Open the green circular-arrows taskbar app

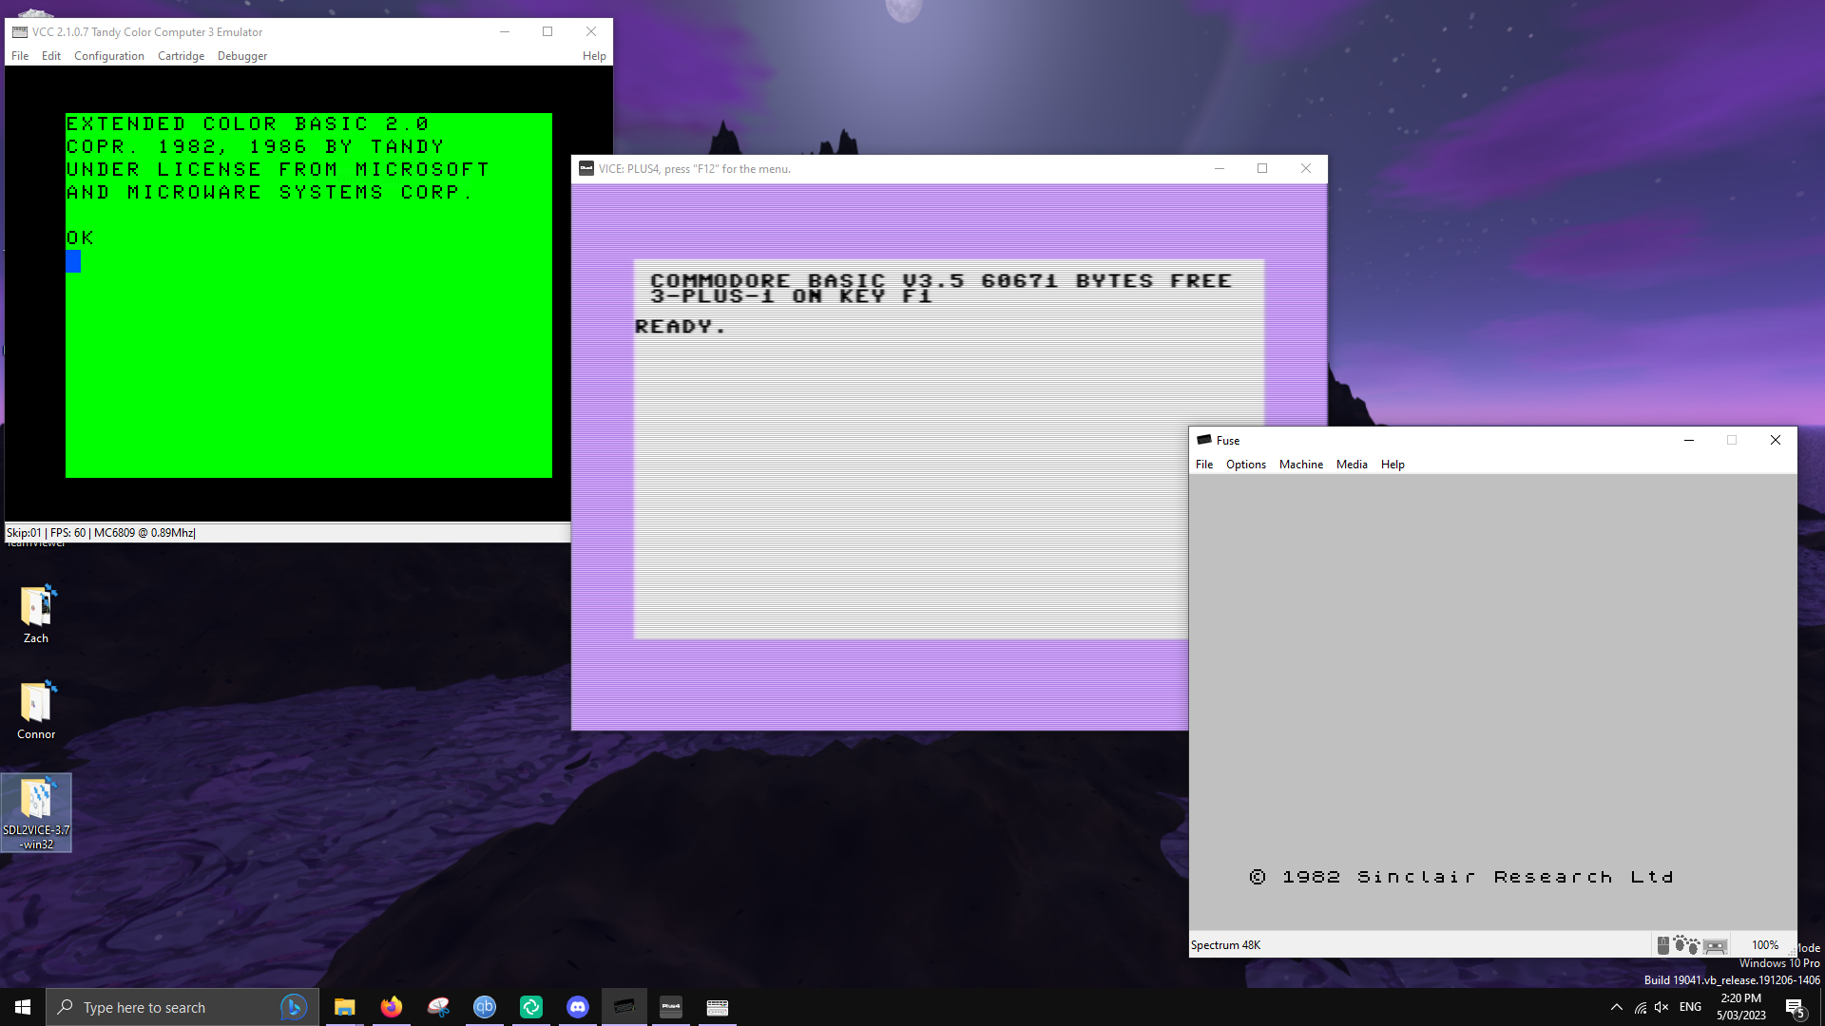[x=531, y=1007]
